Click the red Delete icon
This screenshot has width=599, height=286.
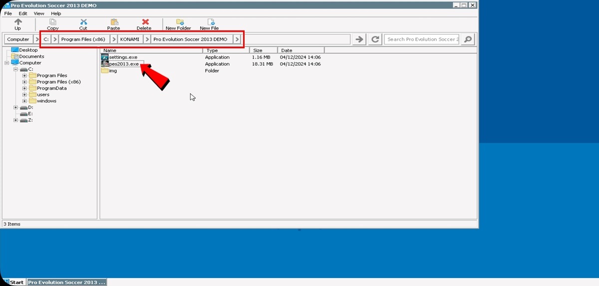coord(145,22)
